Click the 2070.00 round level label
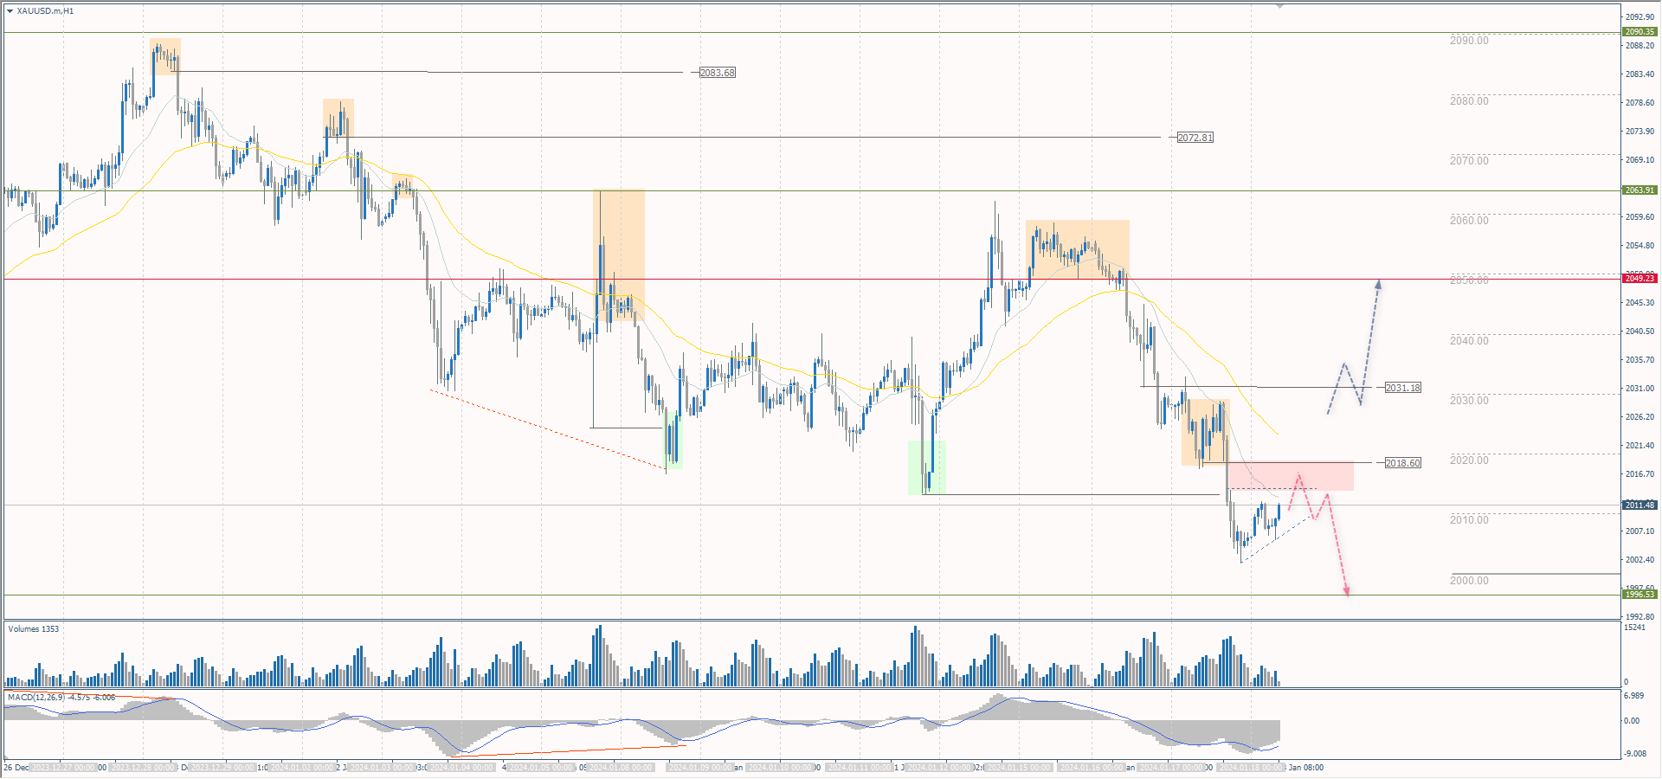This screenshot has width=1662, height=779. tap(1470, 161)
